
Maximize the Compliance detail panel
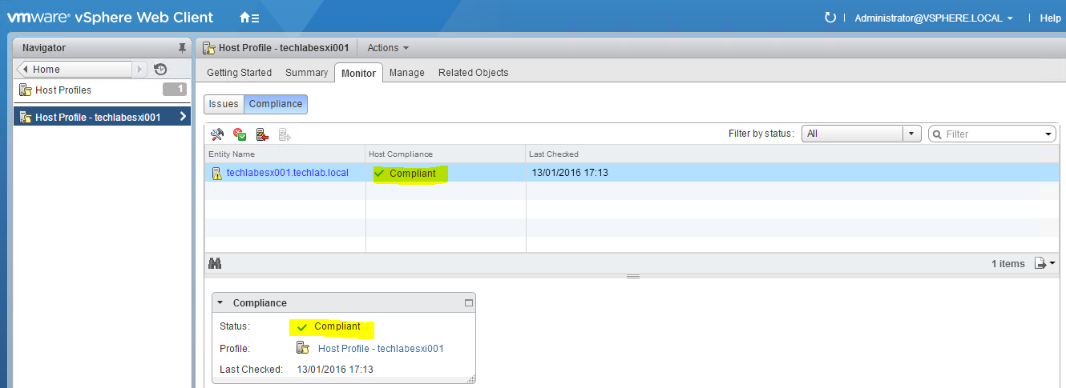pyautogui.click(x=469, y=303)
